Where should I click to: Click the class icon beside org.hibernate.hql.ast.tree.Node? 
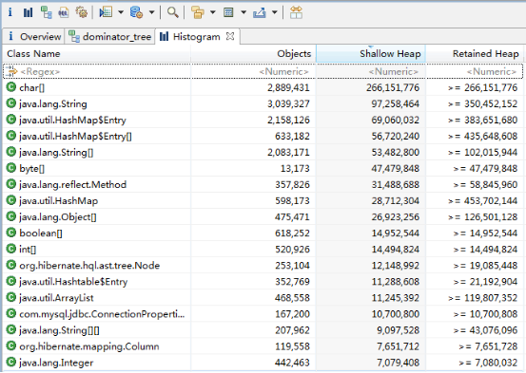(x=11, y=265)
